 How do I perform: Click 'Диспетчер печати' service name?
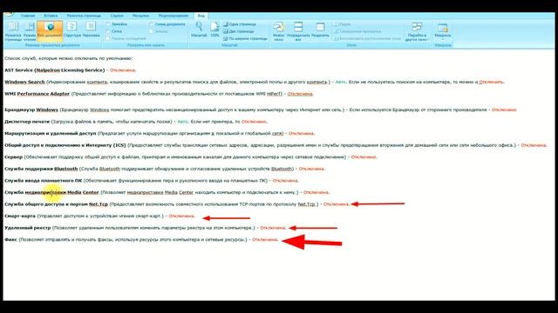27,122
